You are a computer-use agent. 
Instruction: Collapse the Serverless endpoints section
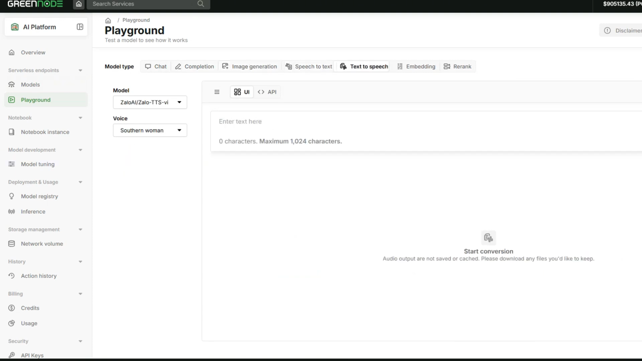[80, 71]
